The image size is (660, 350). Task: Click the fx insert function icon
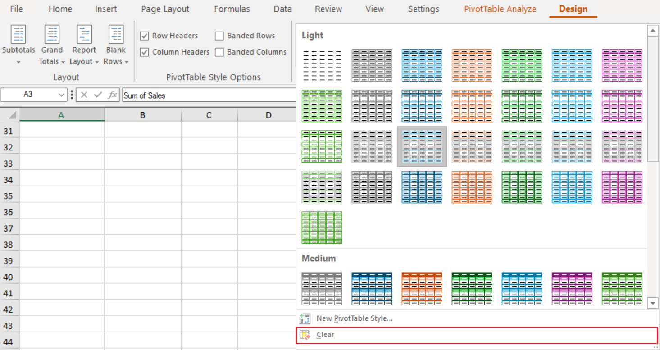pyautogui.click(x=112, y=95)
